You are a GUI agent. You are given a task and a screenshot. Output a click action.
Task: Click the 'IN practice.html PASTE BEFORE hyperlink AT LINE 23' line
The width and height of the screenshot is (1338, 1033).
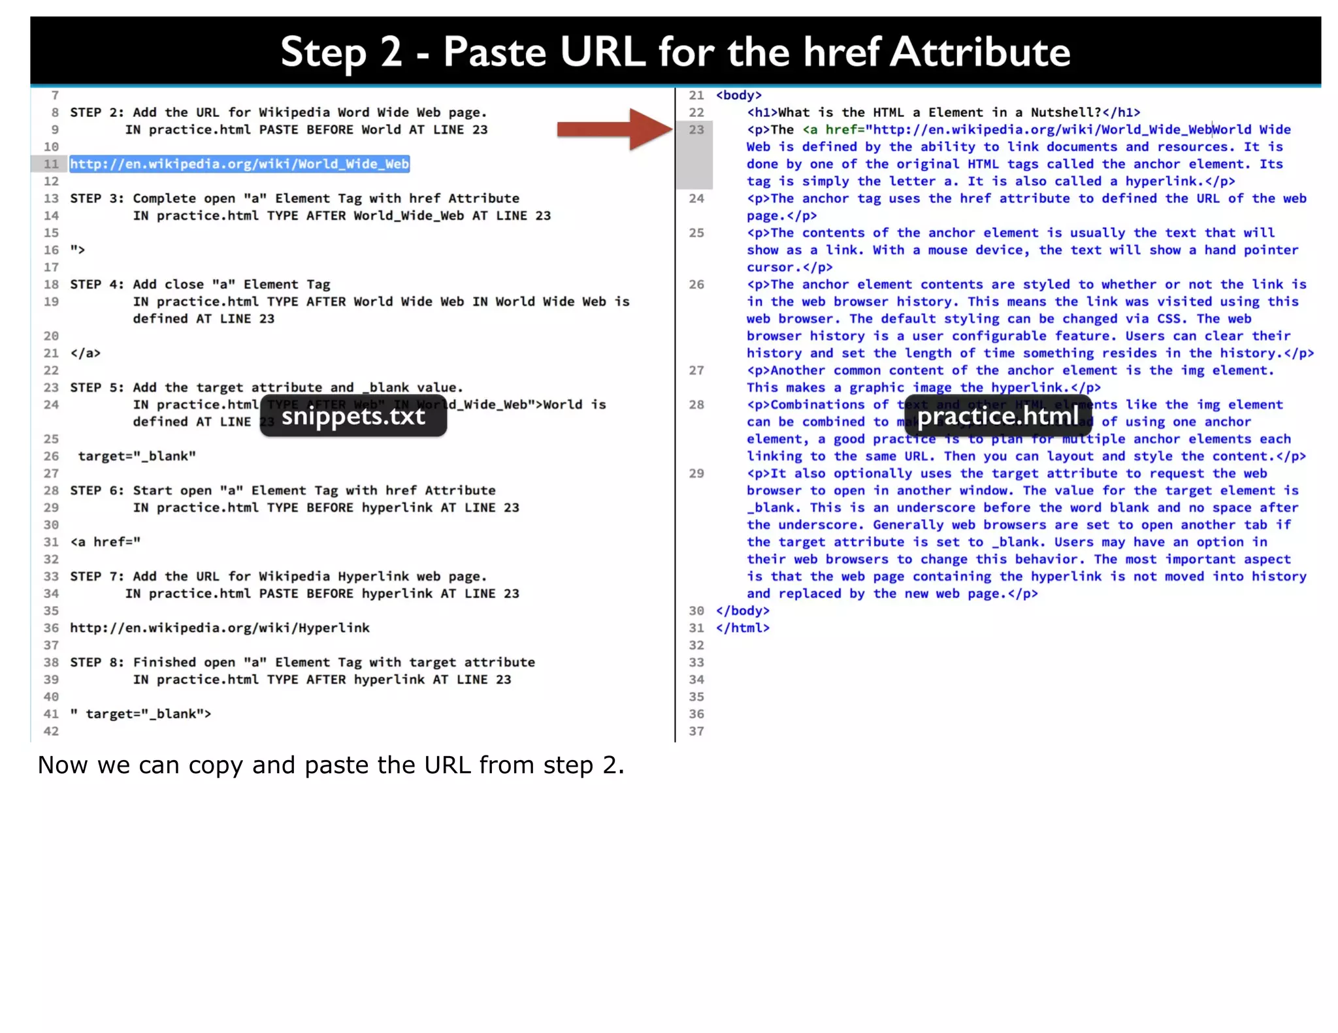(x=322, y=594)
